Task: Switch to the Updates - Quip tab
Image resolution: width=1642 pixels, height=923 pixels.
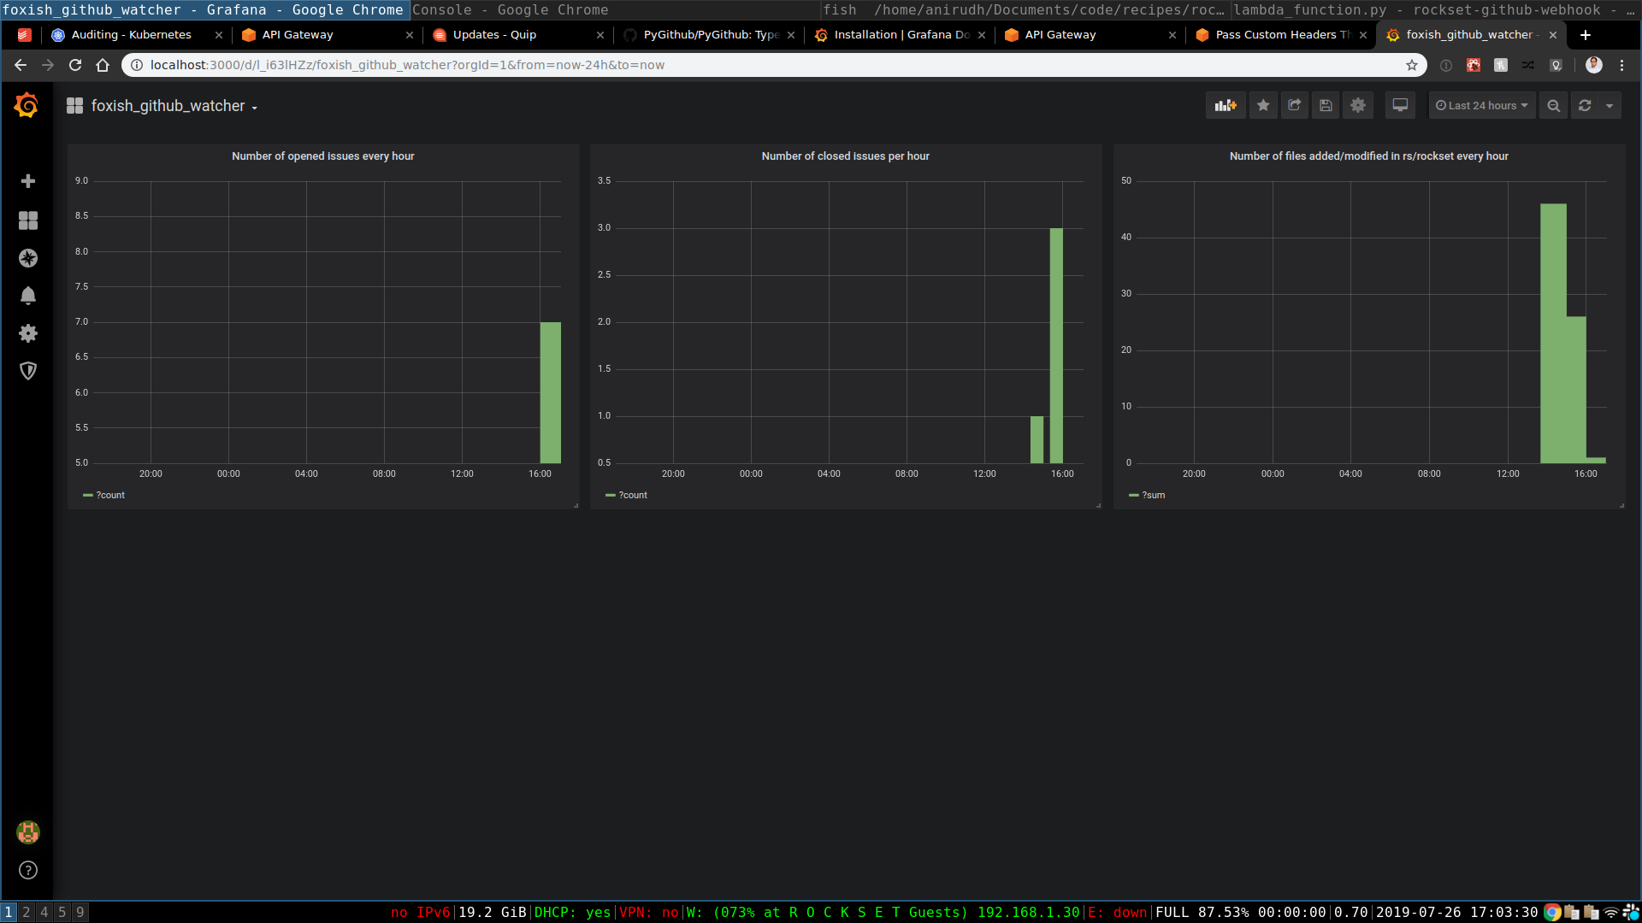Action: coord(494,35)
